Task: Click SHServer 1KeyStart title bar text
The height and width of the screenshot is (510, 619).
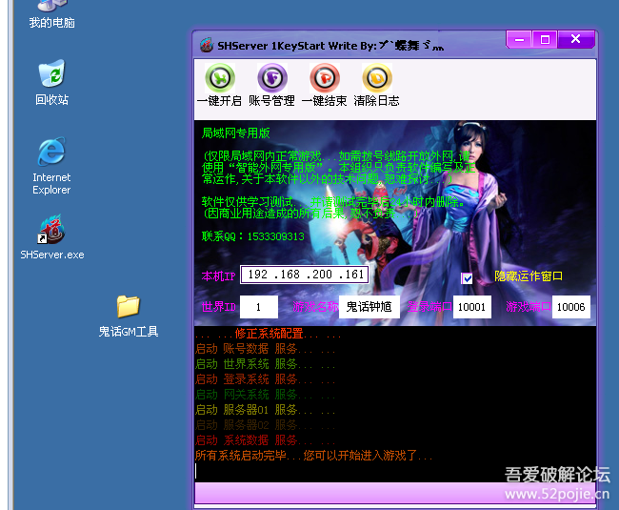Action: [x=330, y=46]
